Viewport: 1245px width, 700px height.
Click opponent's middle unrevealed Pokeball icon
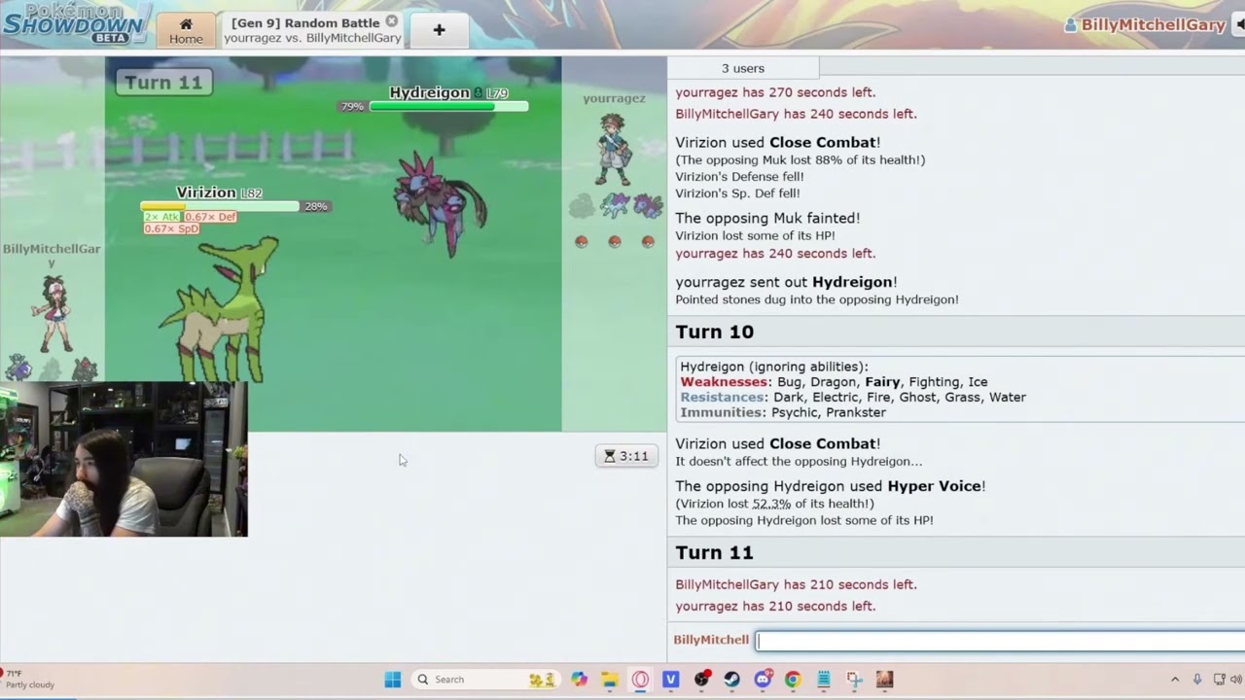[x=615, y=242]
